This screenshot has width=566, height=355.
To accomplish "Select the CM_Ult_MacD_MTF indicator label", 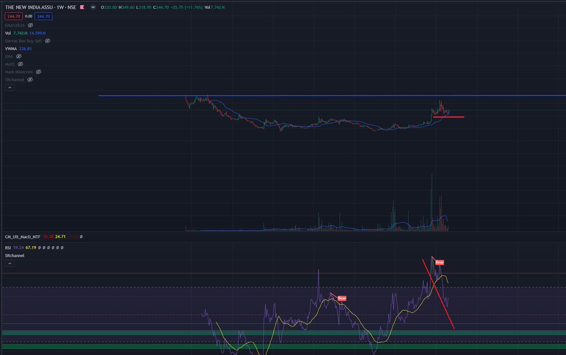I will click(23, 236).
